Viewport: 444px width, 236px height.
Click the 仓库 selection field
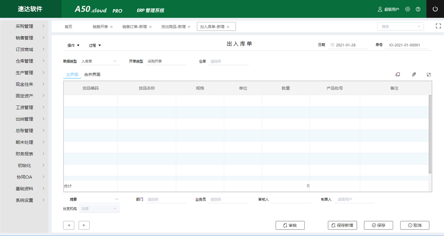(229, 61)
